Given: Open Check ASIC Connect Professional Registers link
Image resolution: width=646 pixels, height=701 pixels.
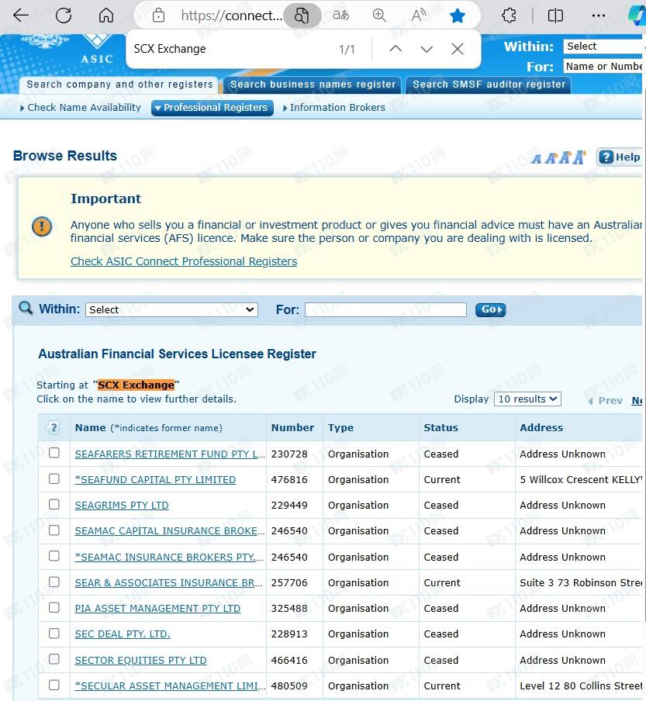Looking at the screenshot, I should coord(184,261).
